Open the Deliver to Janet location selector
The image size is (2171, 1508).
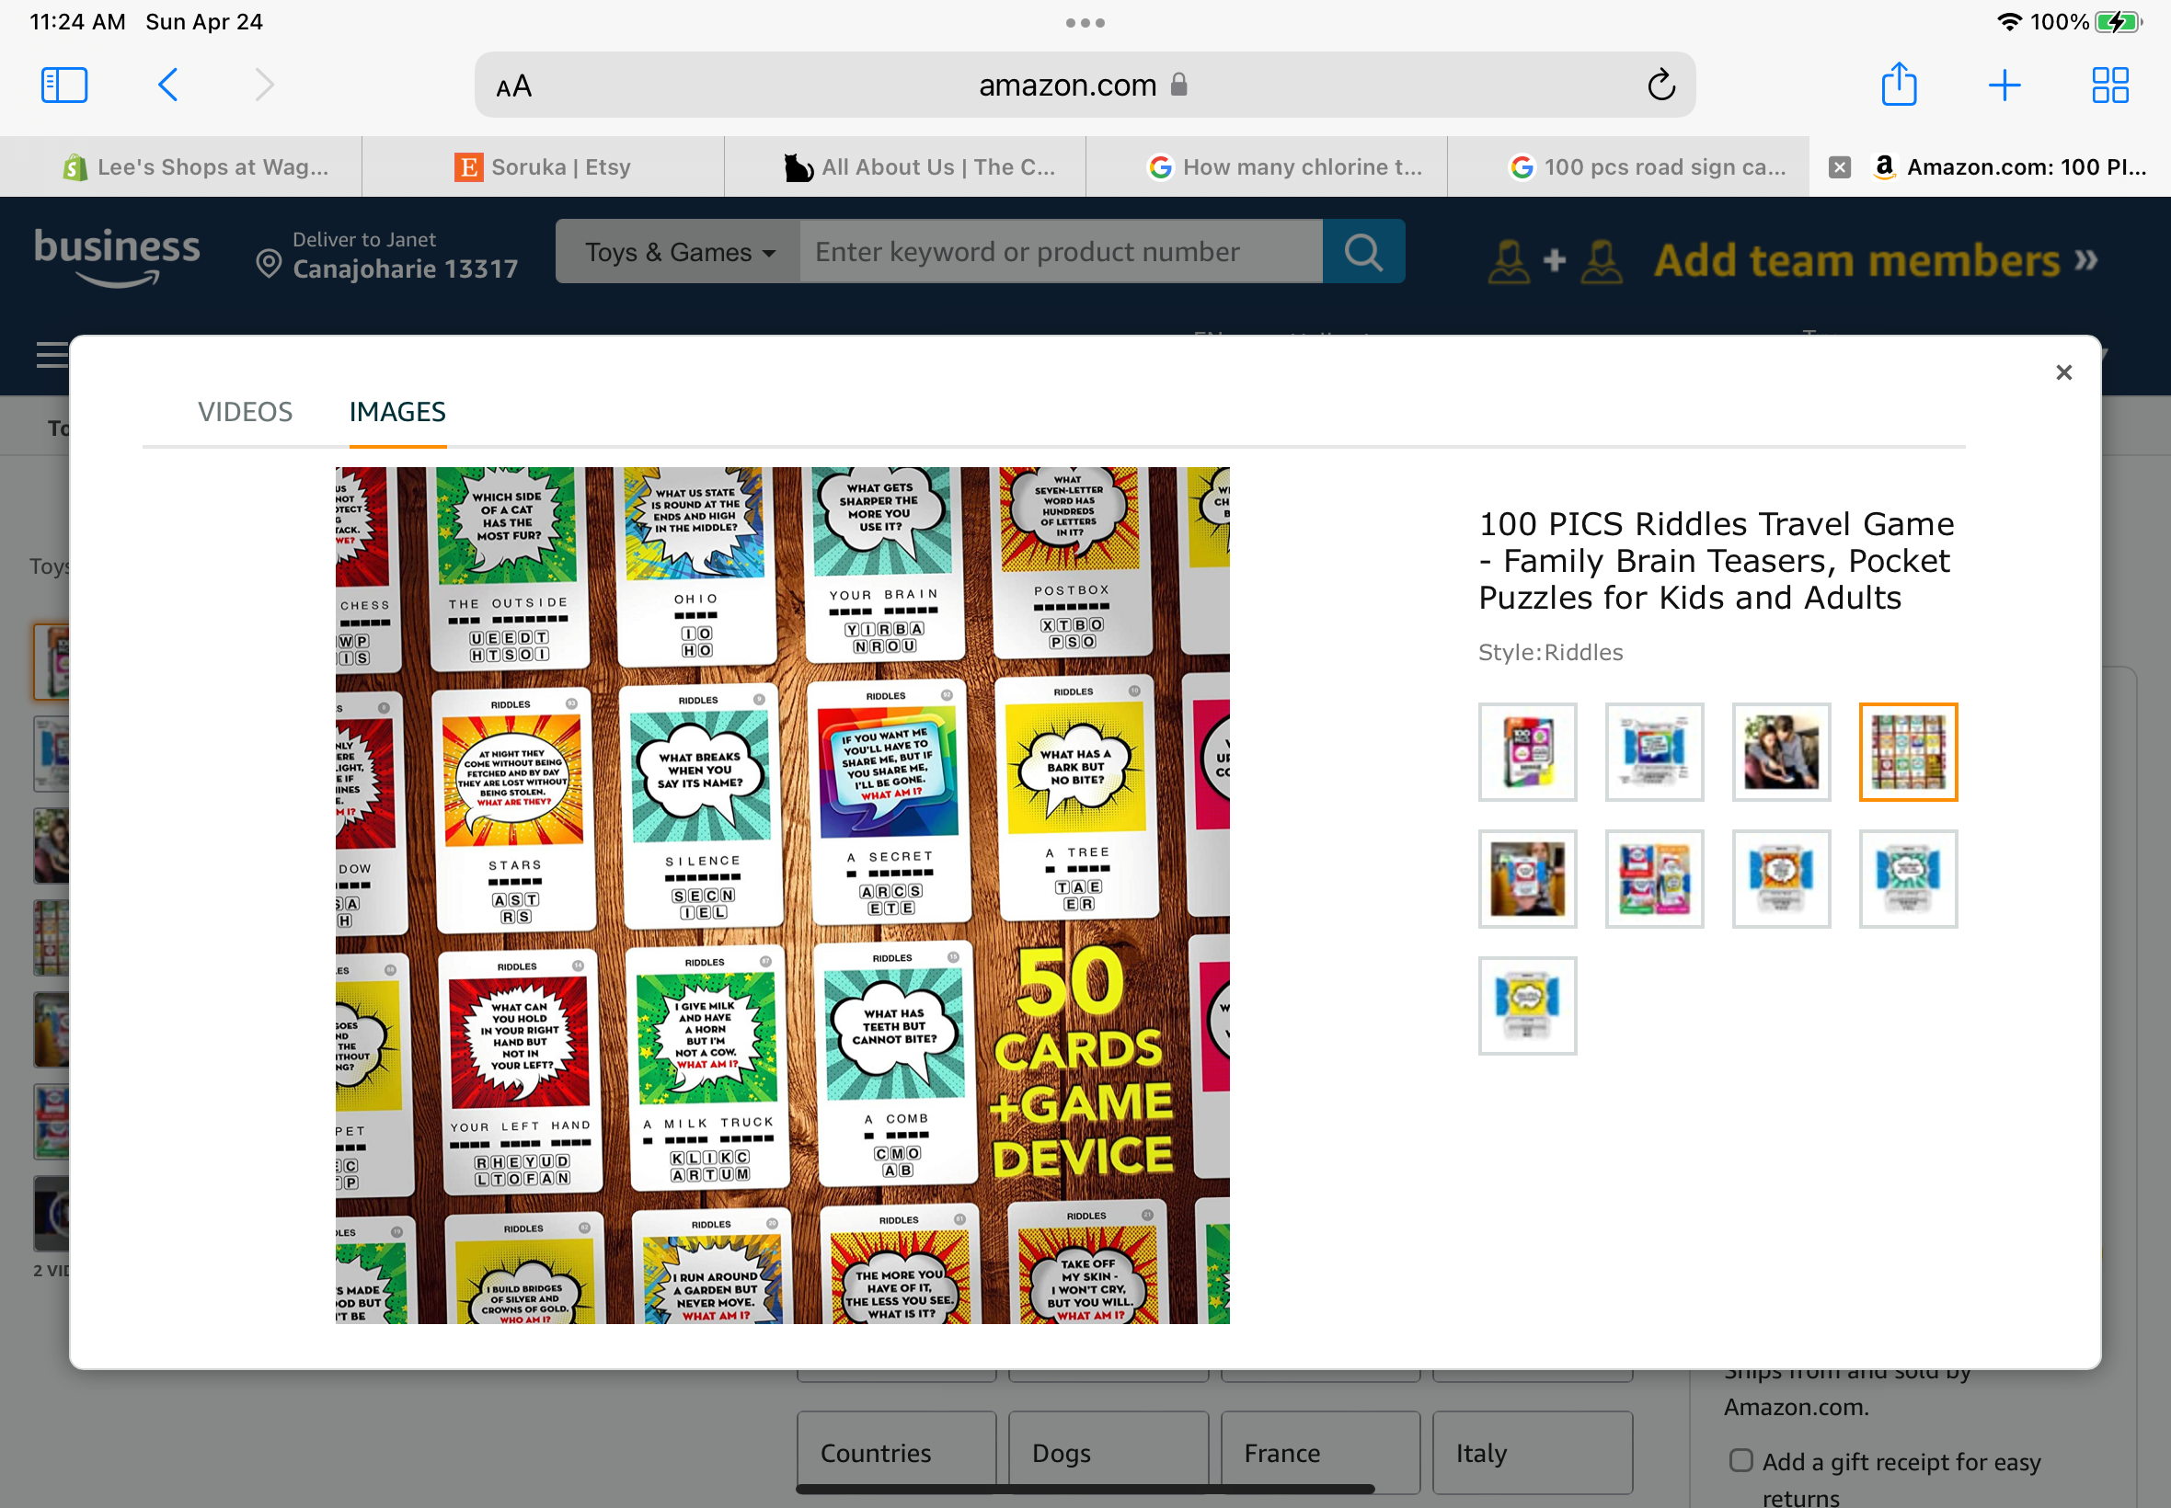387,255
